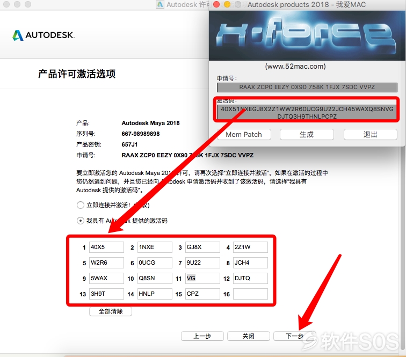This screenshot has height=357, width=406.
Task: Click the Mem Patch button in the keygen
Action: coord(244,134)
